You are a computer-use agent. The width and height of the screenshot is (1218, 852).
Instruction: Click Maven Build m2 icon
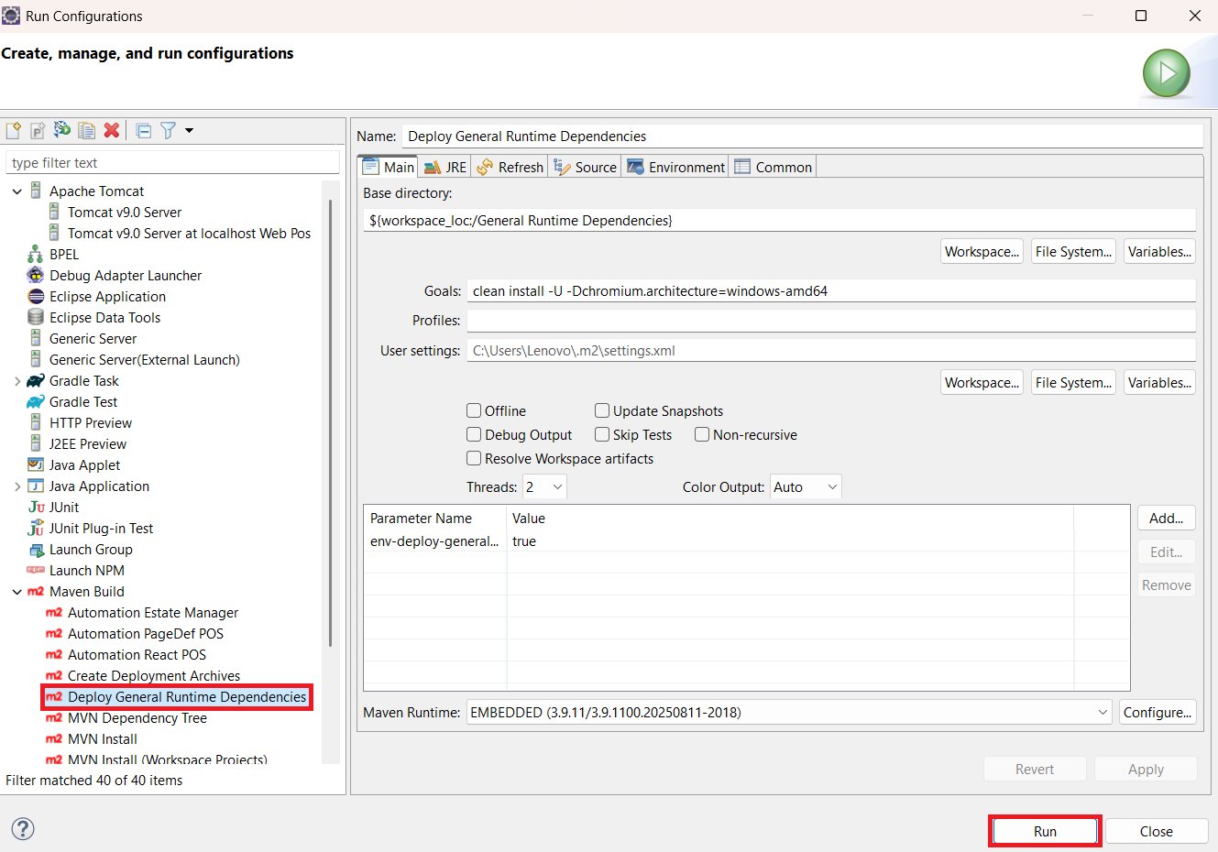(36, 591)
